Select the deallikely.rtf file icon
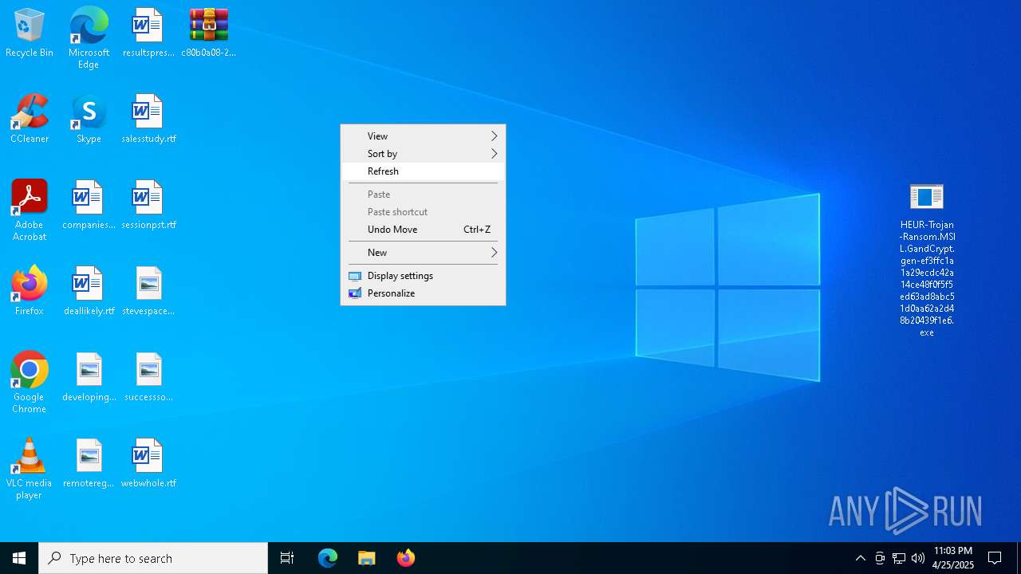 point(89,292)
